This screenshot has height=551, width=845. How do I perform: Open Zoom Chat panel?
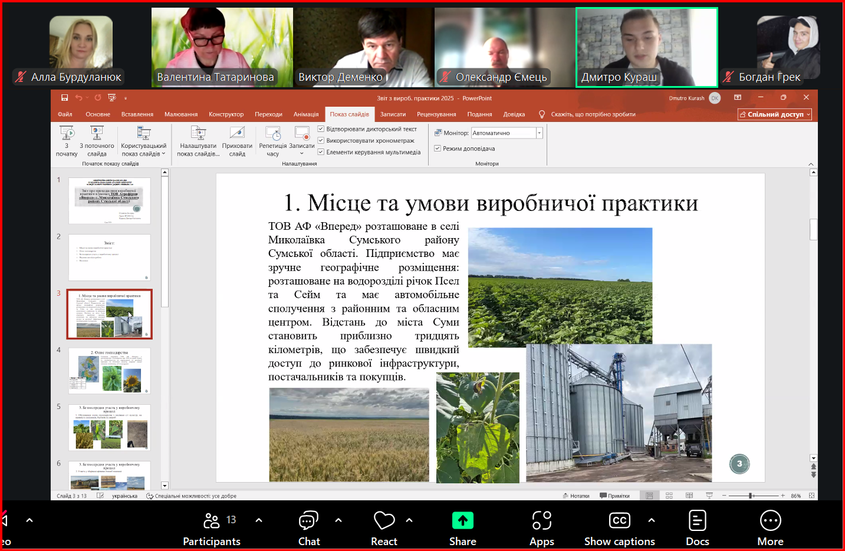pyautogui.click(x=308, y=527)
